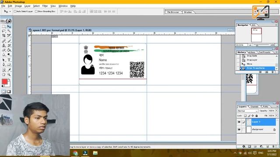The width and height of the screenshot is (280, 157).
Task: Switch to the Actions tab
Action: pyautogui.click(x=252, y=52)
